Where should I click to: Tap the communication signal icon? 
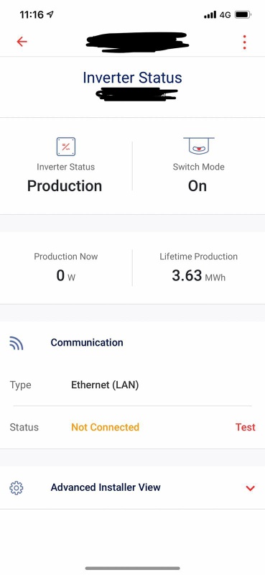pos(17,343)
